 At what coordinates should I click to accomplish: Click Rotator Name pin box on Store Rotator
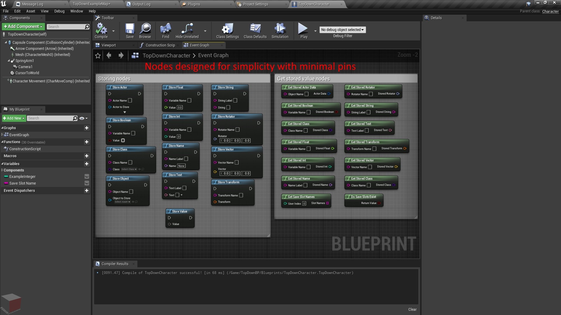point(238,129)
